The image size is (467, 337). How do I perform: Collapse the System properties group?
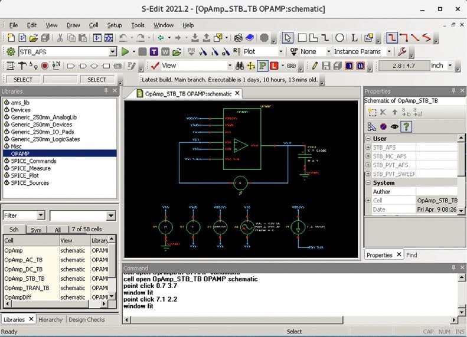(368, 183)
